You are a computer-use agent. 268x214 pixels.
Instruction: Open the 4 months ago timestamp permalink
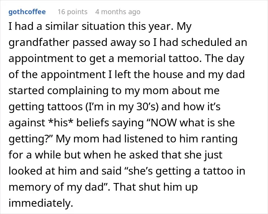(118, 12)
